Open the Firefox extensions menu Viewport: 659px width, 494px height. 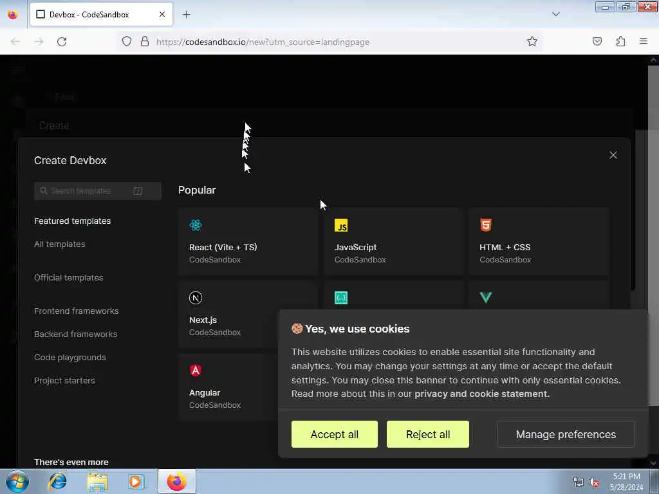click(x=620, y=42)
